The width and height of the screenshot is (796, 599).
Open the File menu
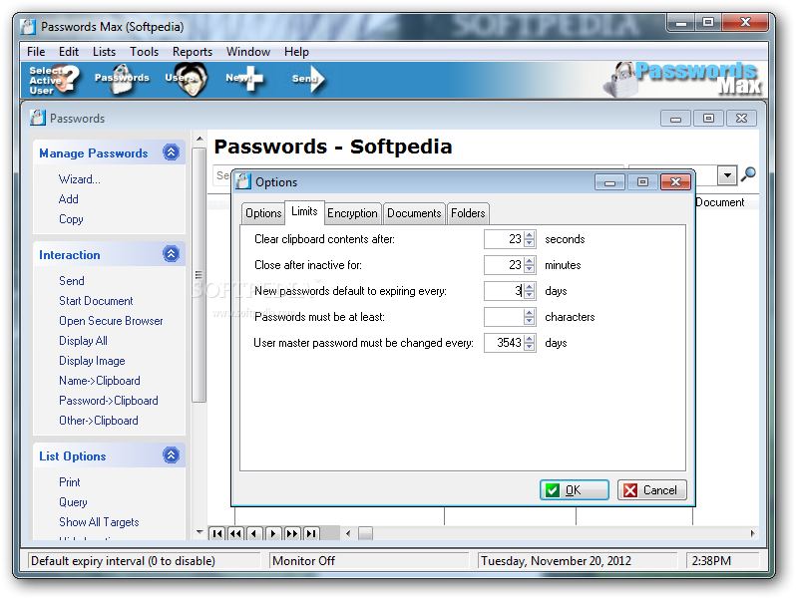coord(36,52)
